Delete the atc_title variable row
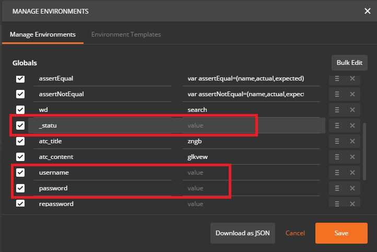This screenshot has width=377, height=252. (352, 141)
